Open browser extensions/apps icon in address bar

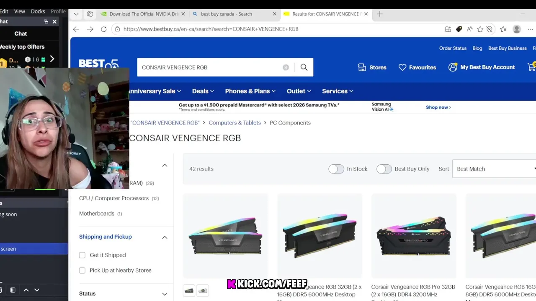point(448,29)
